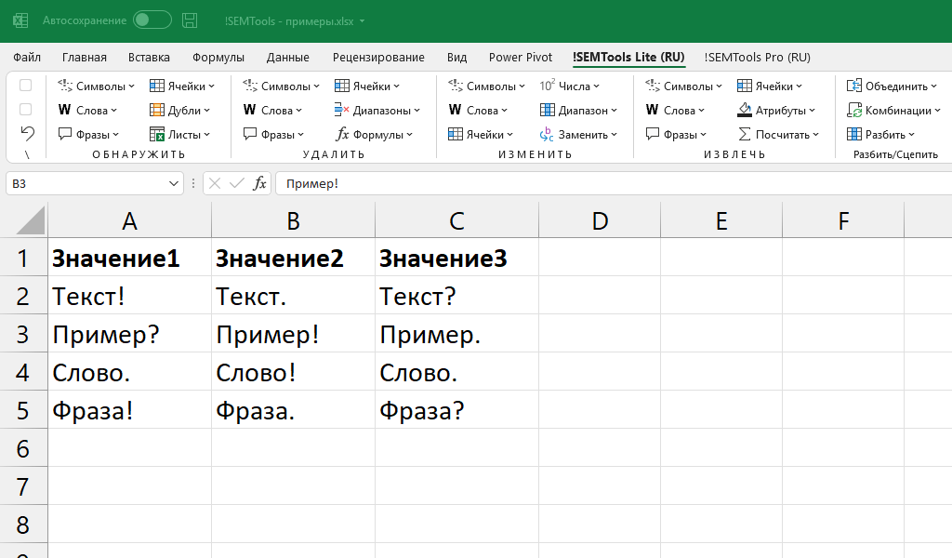Open Ячейки in the ОБНАРУЖИТЬ group
952x558 pixels.
click(x=182, y=86)
